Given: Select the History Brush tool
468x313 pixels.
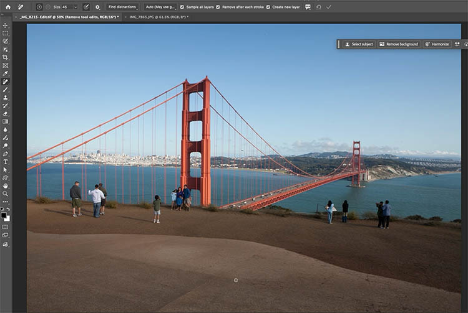Looking at the screenshot, I should [6, 106].
